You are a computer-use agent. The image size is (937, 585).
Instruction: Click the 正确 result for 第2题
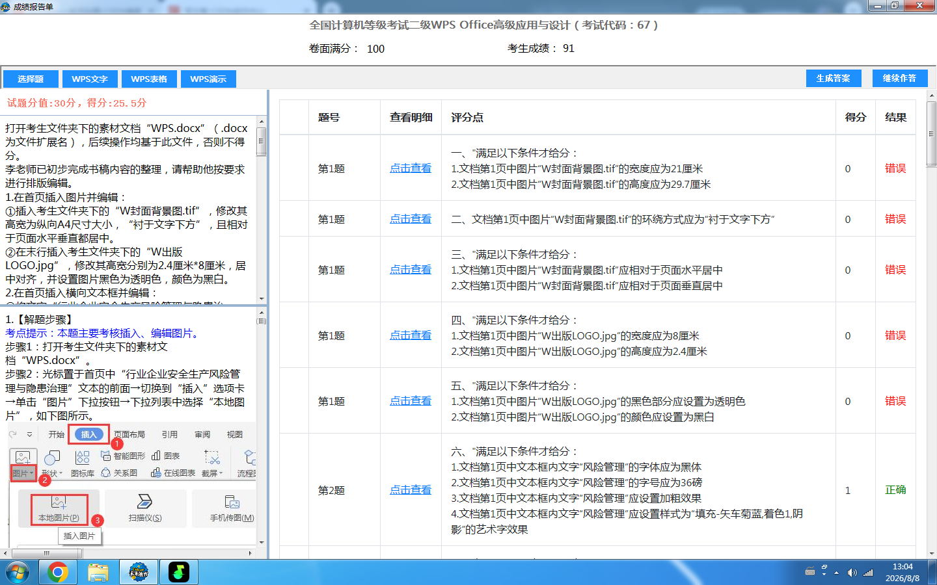(x=896, y=490)
